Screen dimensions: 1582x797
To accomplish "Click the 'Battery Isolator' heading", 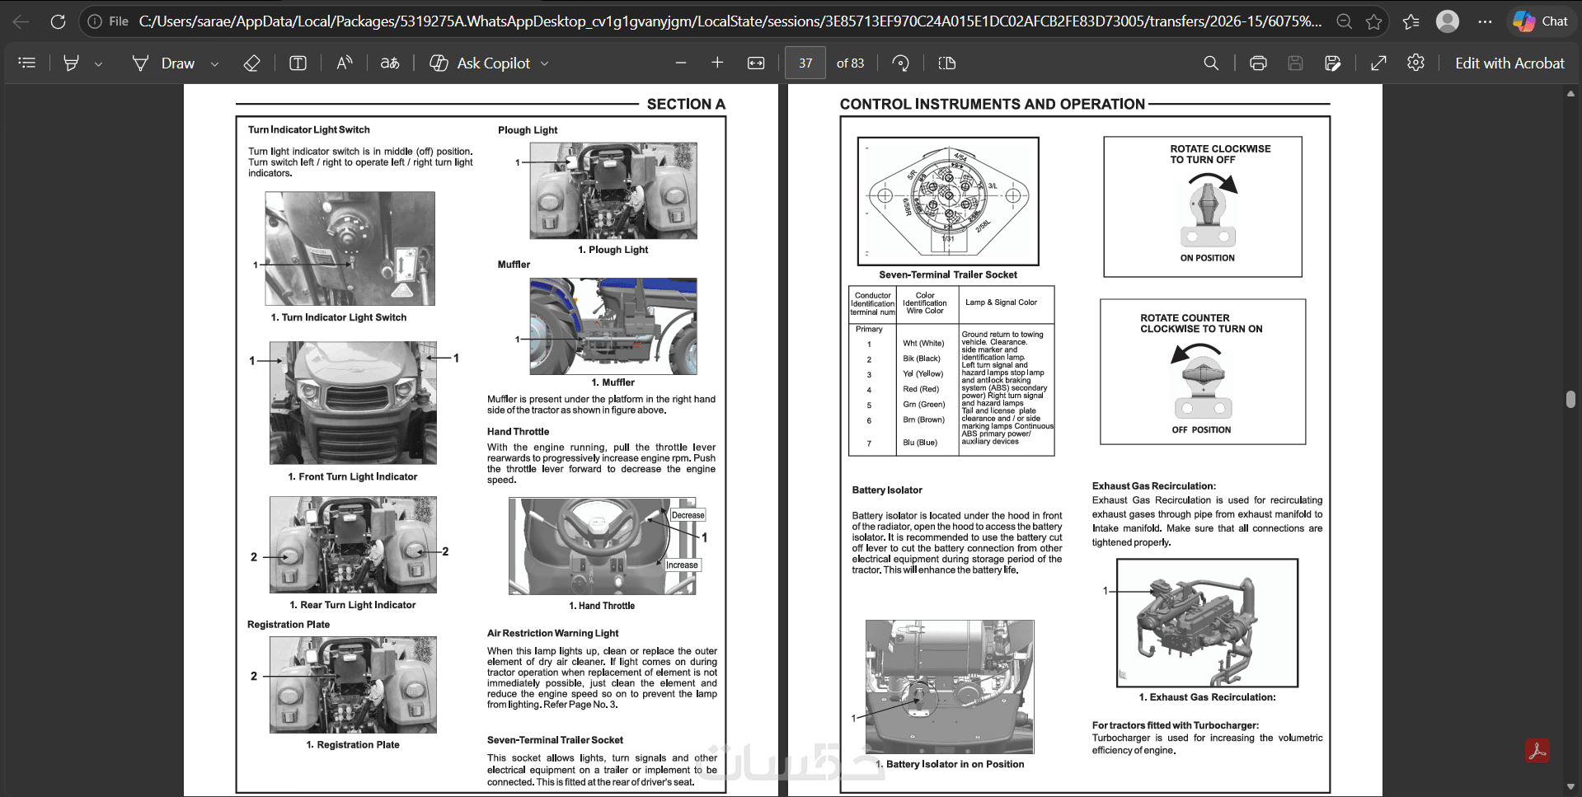I will coord(887,490).
